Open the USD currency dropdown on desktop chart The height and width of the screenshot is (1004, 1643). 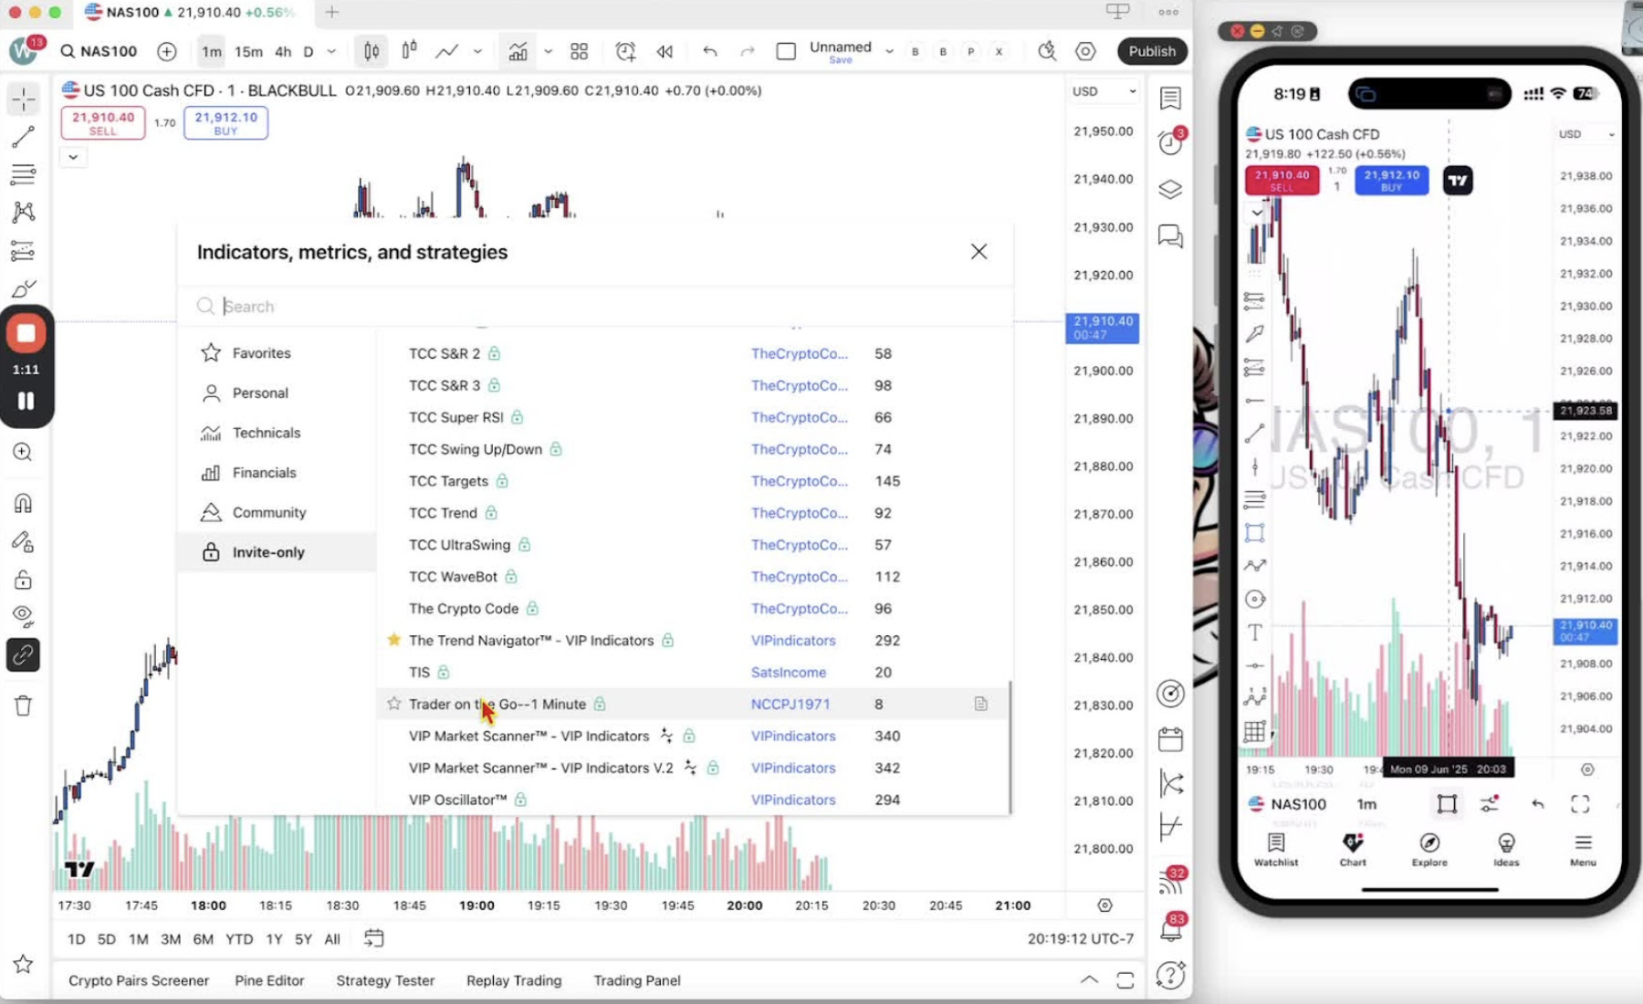1104,91
